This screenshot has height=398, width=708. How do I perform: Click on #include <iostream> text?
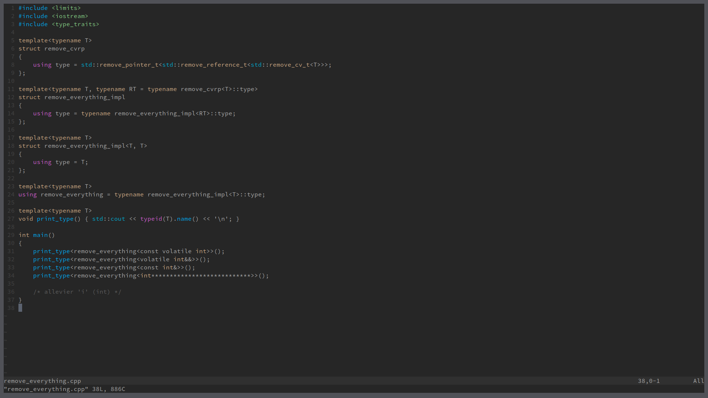tap(53, 16)
